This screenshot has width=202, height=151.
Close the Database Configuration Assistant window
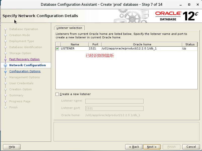[x=198, y=5]
